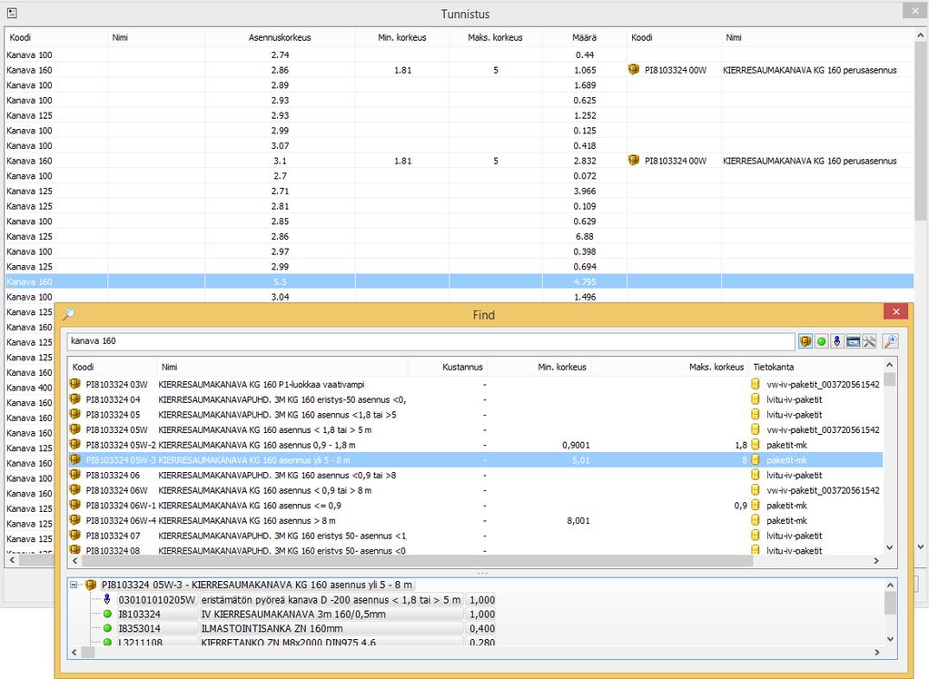Select row PI8103324 05 in Find results
This screenshot has height=679, width=929.
[475, 415]
